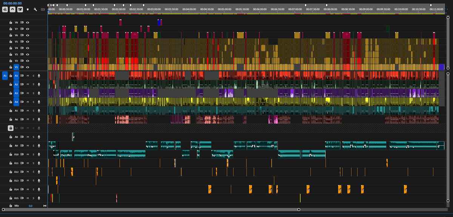The height and width of the screenshot is (217, 453).
Task: Unlock the locked A7 track
Action: coord(11,128)
